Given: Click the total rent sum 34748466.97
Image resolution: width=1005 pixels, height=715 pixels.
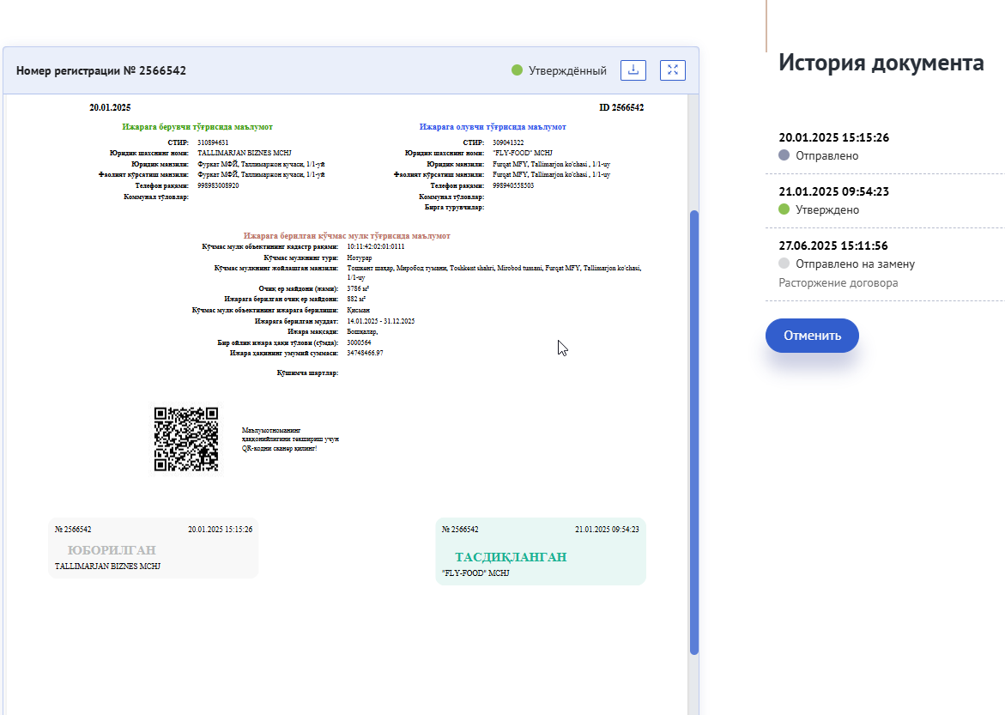Looking at the screenshot, I should (365, 354).
